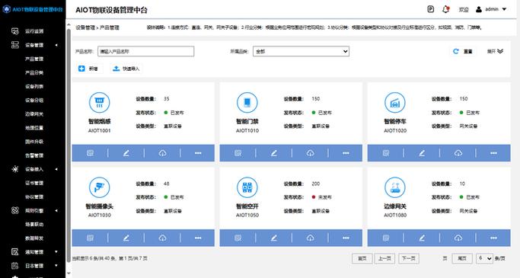Click the 重置 reset button
This screenshot has width=520, height=278.
(463, 51)
